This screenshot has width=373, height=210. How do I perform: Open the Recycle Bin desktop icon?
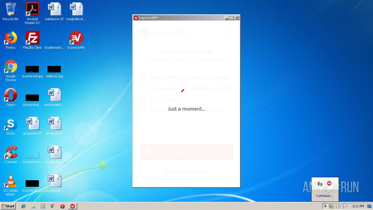click(x=10, y=12)
